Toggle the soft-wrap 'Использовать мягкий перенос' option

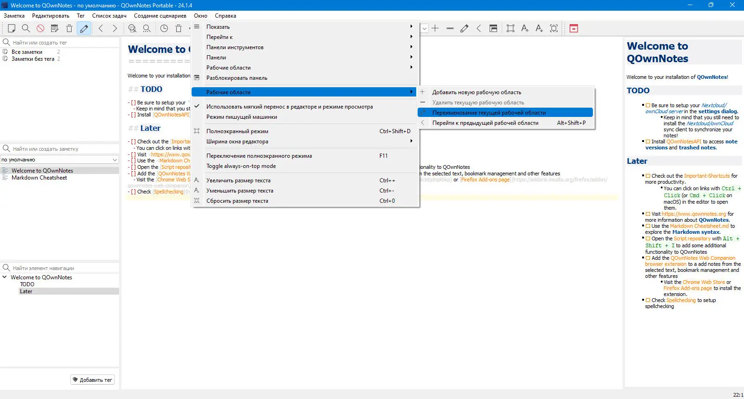click(305, 107)
